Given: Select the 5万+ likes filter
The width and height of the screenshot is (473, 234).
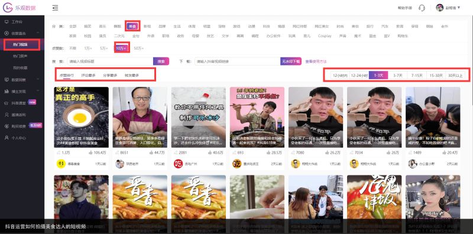Looking at the screenshot, I should tap(104, 48).
